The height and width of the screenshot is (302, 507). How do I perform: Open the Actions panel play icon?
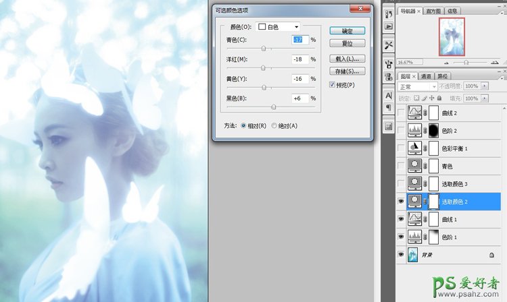[x=389, y=26]
